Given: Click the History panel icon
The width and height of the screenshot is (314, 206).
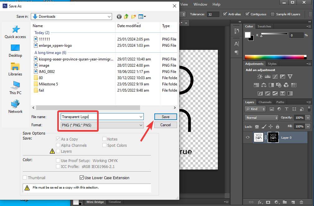Looking at the screenshot, I should (237, 31).
